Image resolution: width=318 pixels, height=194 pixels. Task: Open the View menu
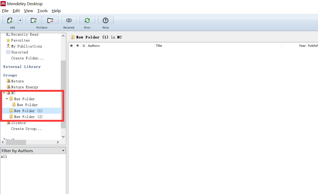28,11
